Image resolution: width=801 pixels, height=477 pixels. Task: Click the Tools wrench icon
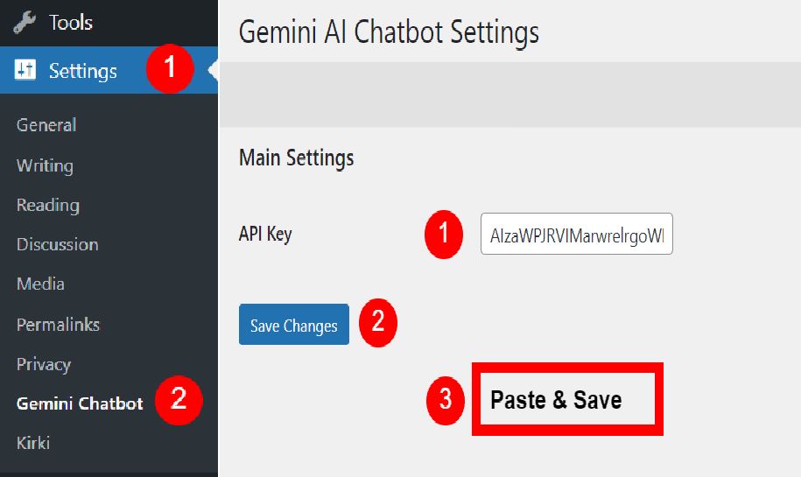coord(25,23)
